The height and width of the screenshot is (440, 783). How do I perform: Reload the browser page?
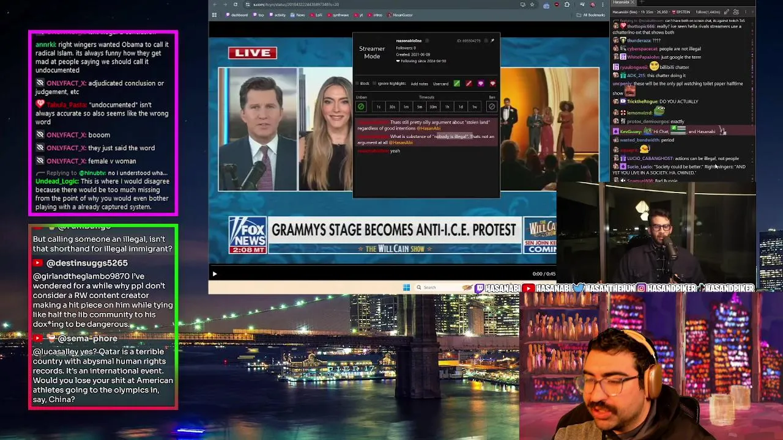(236, 4)
